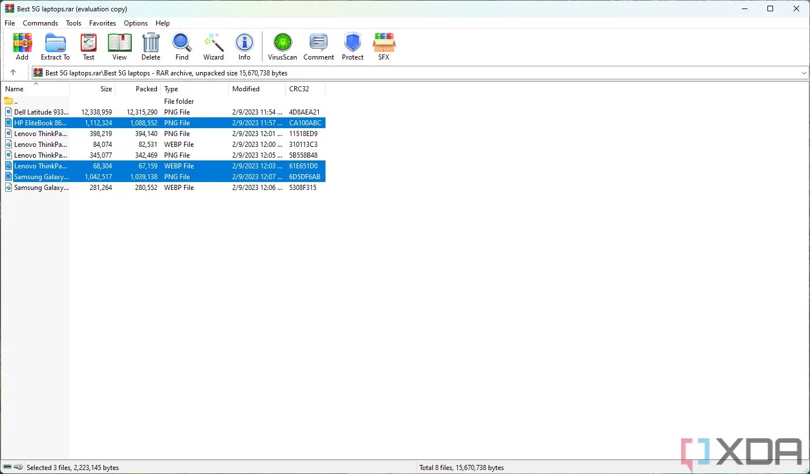Sort files by the Packed column
The height and width of the screenshot is (474, 810).
tap(146, 89)
